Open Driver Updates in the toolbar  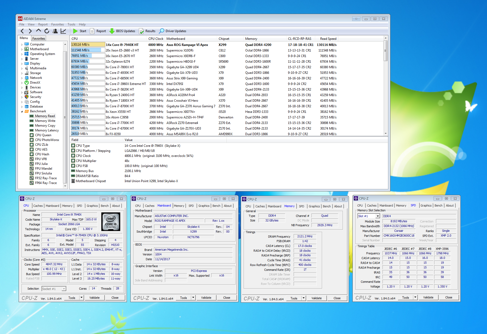pos(173,31)
